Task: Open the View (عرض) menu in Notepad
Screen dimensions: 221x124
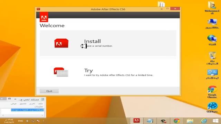Action: (14, 103)
